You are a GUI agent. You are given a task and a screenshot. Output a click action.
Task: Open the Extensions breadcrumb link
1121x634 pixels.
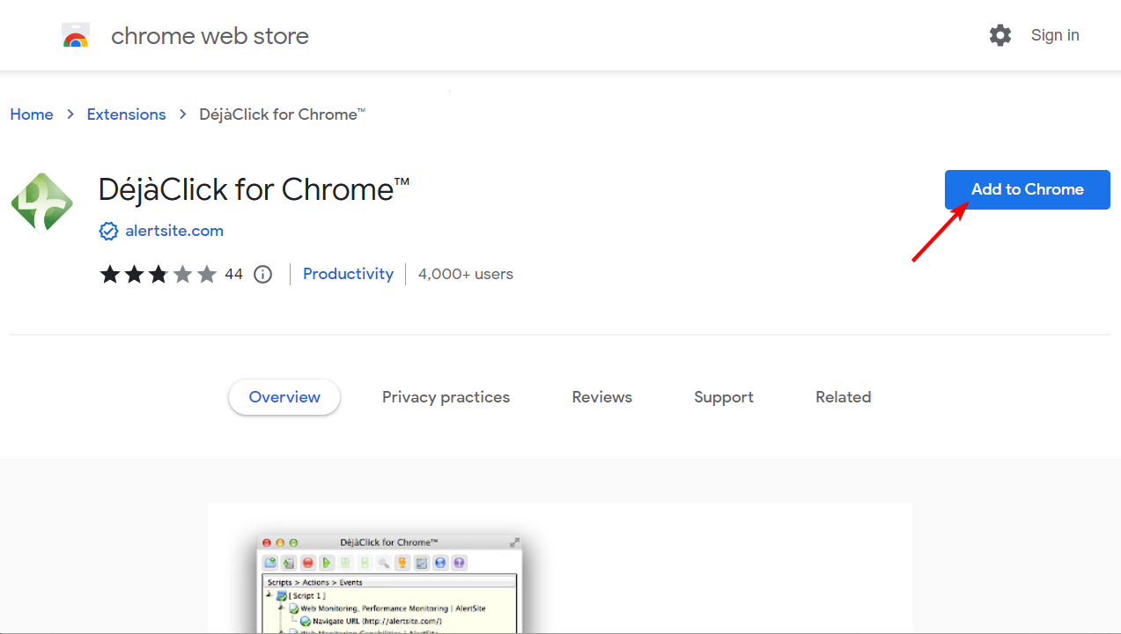click(126, 114)
